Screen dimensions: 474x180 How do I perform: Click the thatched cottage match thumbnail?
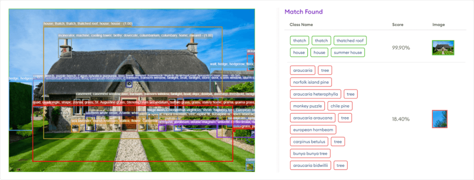pos(443,47)
